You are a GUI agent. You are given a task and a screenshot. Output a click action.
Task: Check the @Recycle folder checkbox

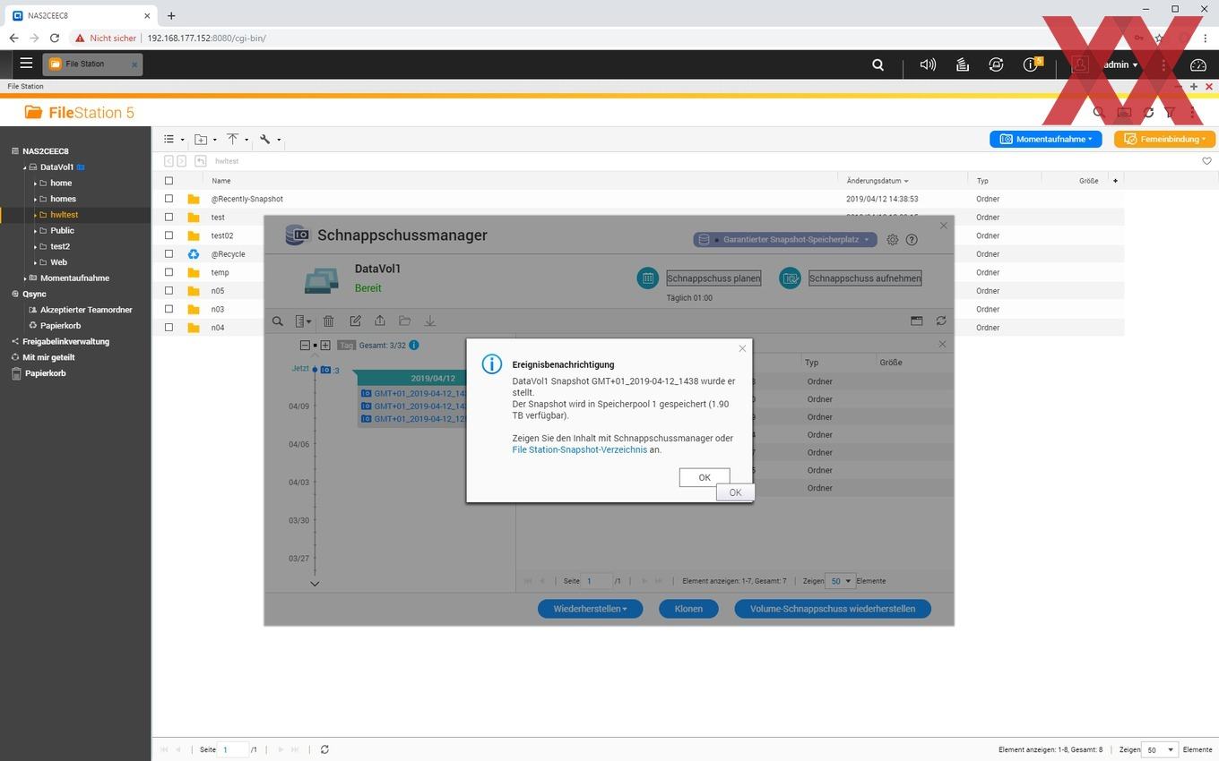(169, 254)
